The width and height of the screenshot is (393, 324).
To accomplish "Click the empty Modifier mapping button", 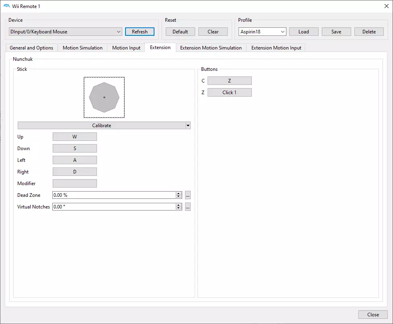I will 74,184.
